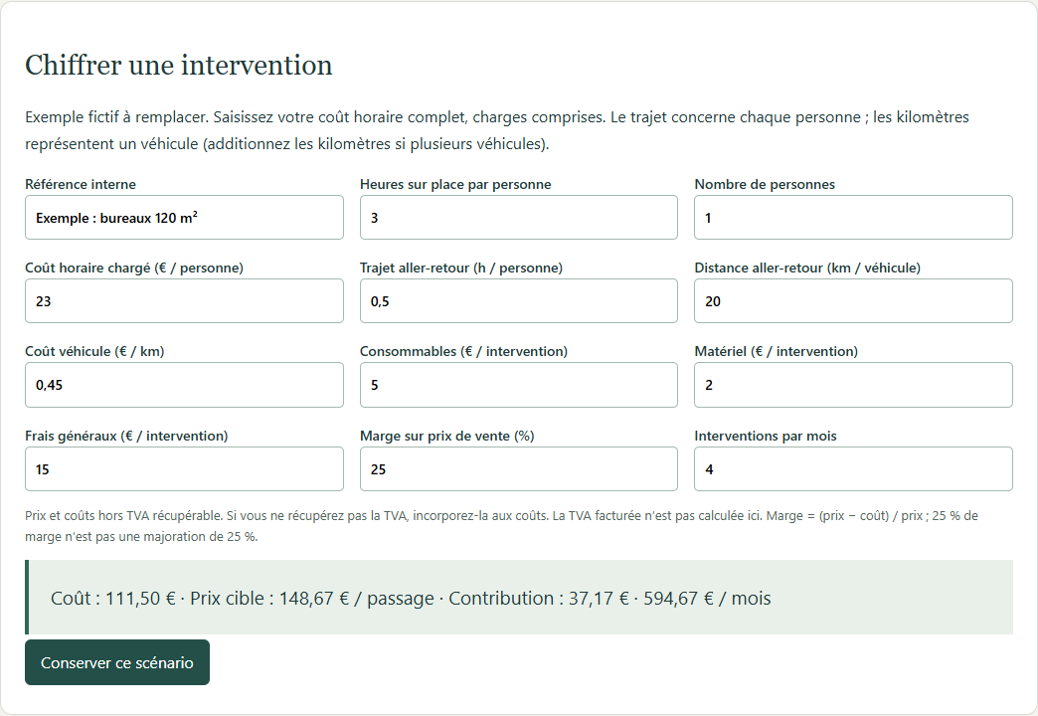This screenshot has width=1038, height=716.
Task: Edit the Coût véhicule per km field
Action: coord(184,385)
